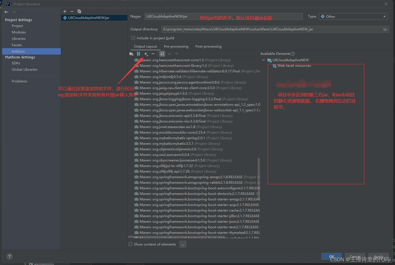Open SDKs platform settings

click(16, 63)
